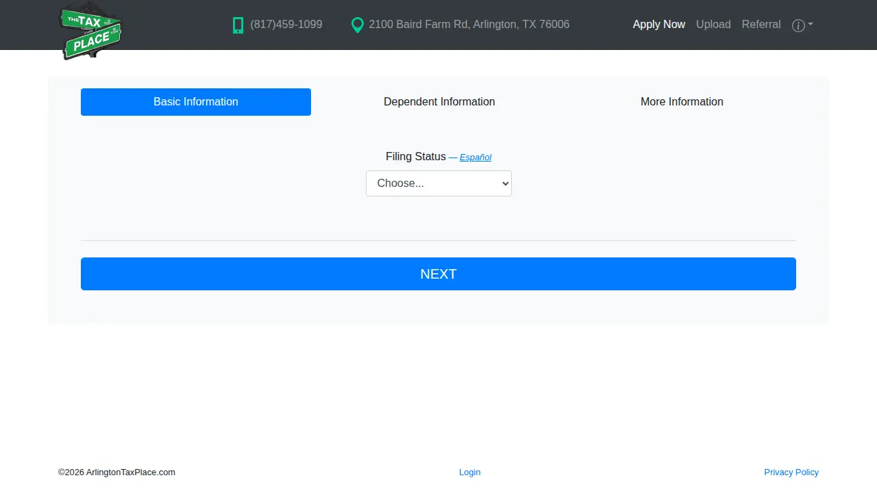Switch to Basic Information tab
This screenshot has width=877, height=493.
pos(196,102)
